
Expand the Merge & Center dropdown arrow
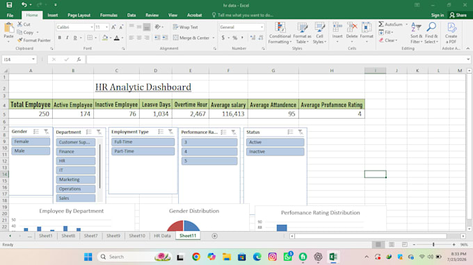[214, 38]
